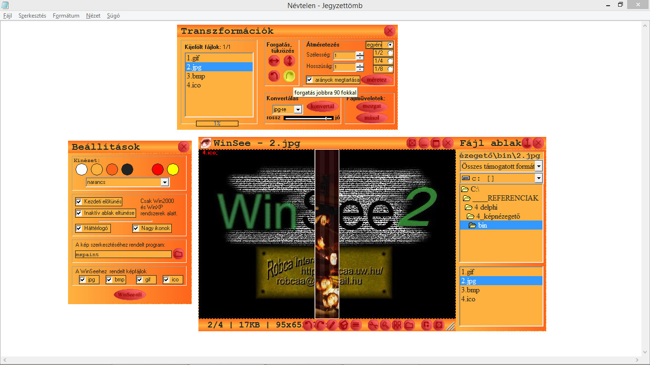Open the 'jpg-re' conversion format dropdown
The height and width of the screenshot is (365, 650).
[298, 109]
